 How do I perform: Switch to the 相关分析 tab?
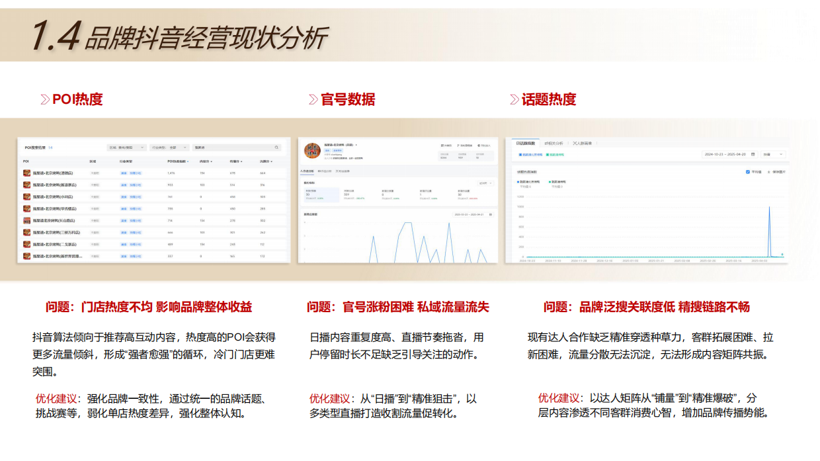click(x=555, y=142)
